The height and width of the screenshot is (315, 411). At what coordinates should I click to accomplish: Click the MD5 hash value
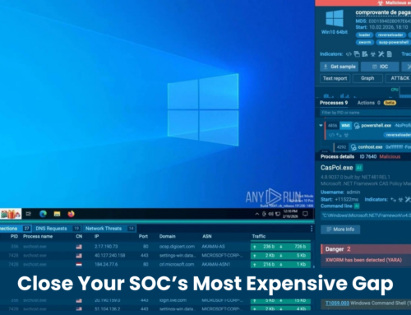pyautogui.click(x=390, y=21)
